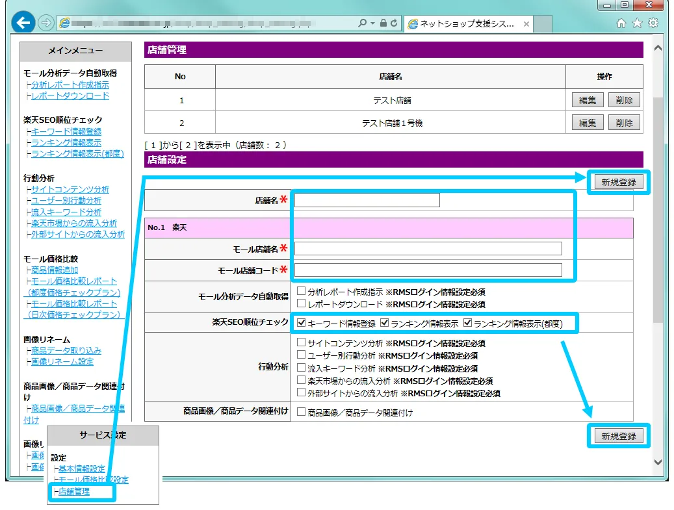Click the search magnifier icon in address bar
Screen dimensions: 674x510
(x=363, y=23)
